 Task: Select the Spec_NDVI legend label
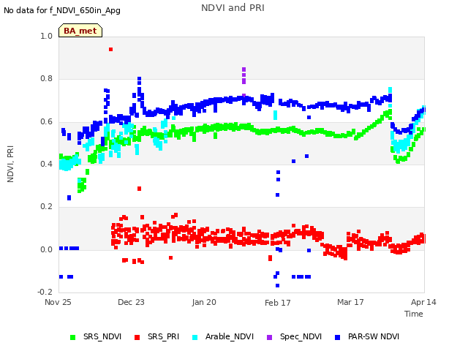click(x=301, y=336)
